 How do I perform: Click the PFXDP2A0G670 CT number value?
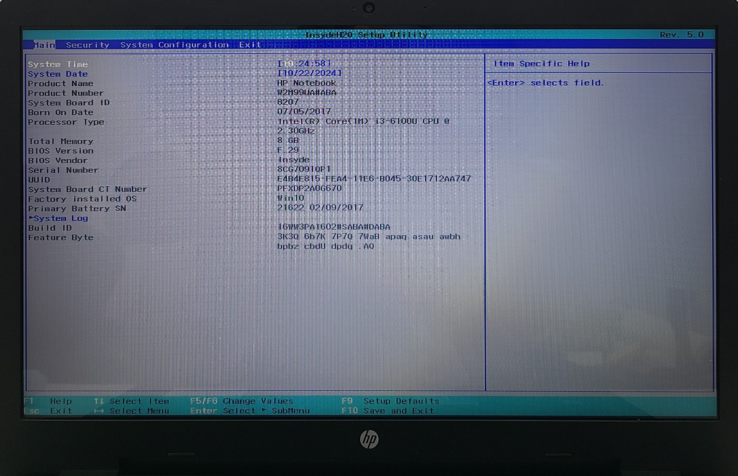pos(309,188)
